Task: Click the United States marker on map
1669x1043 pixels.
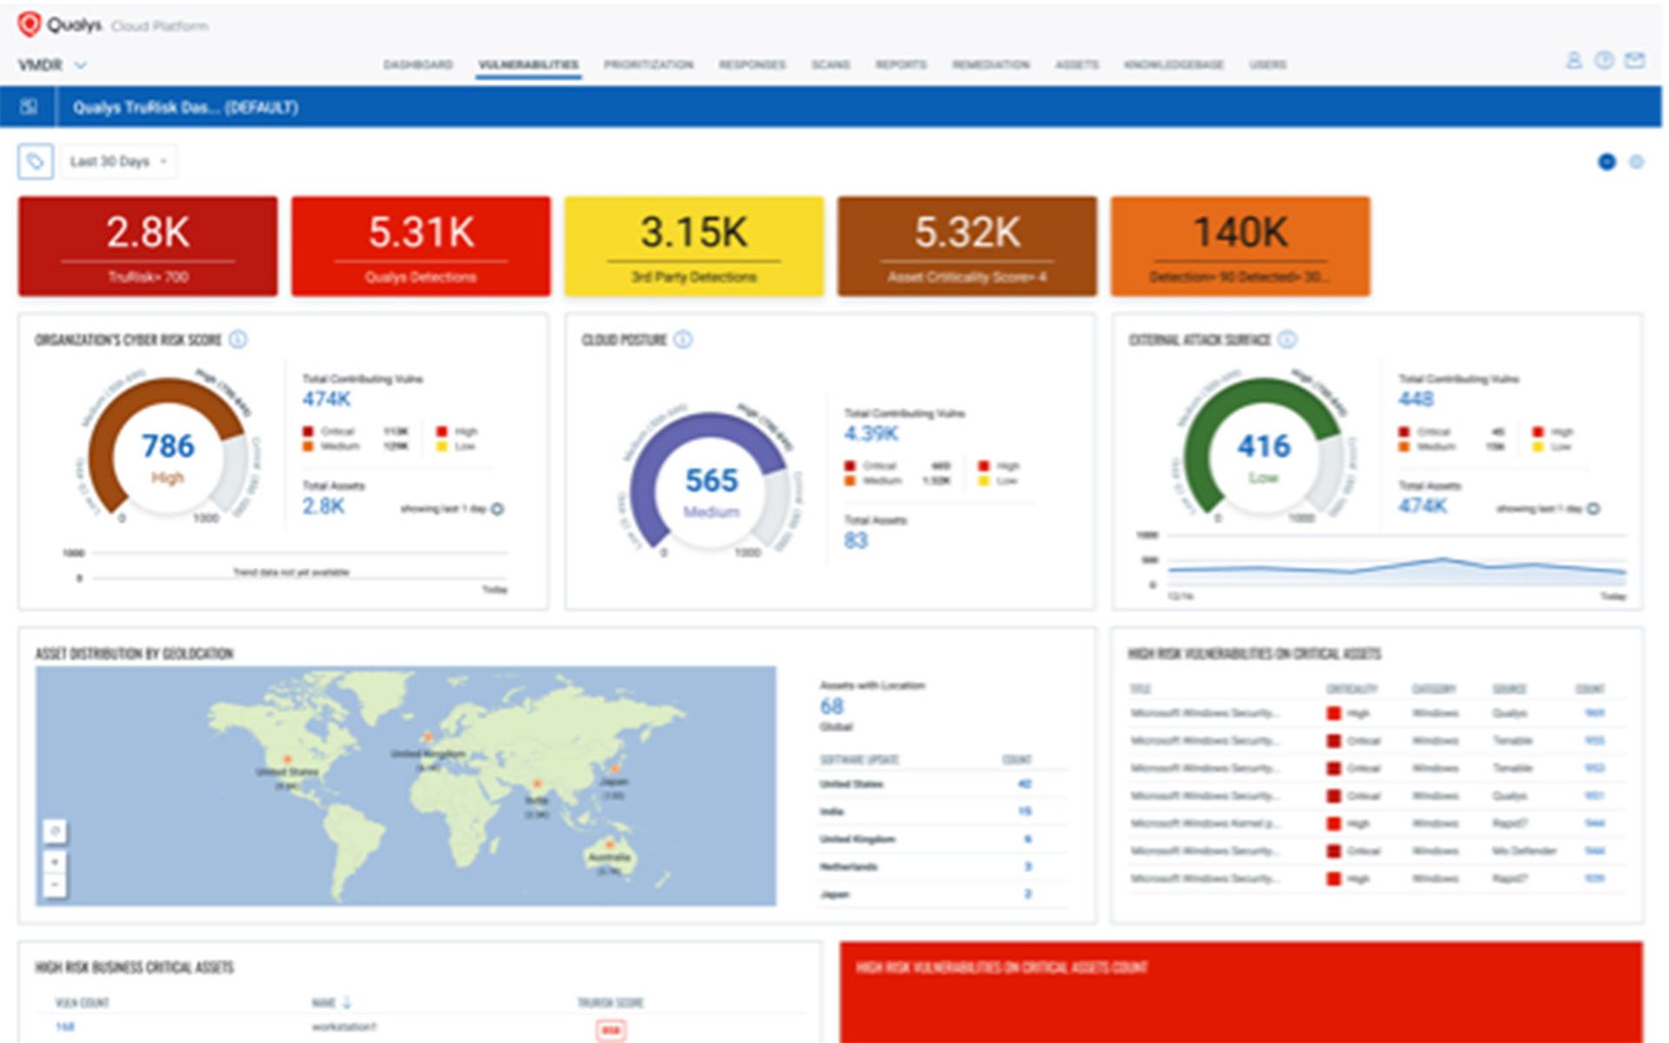Action: point(288,760)
